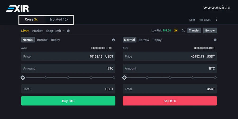Click the available 0.00000000 BTC balance
This screenshot has height=119, width=238.
click(204, 48)
